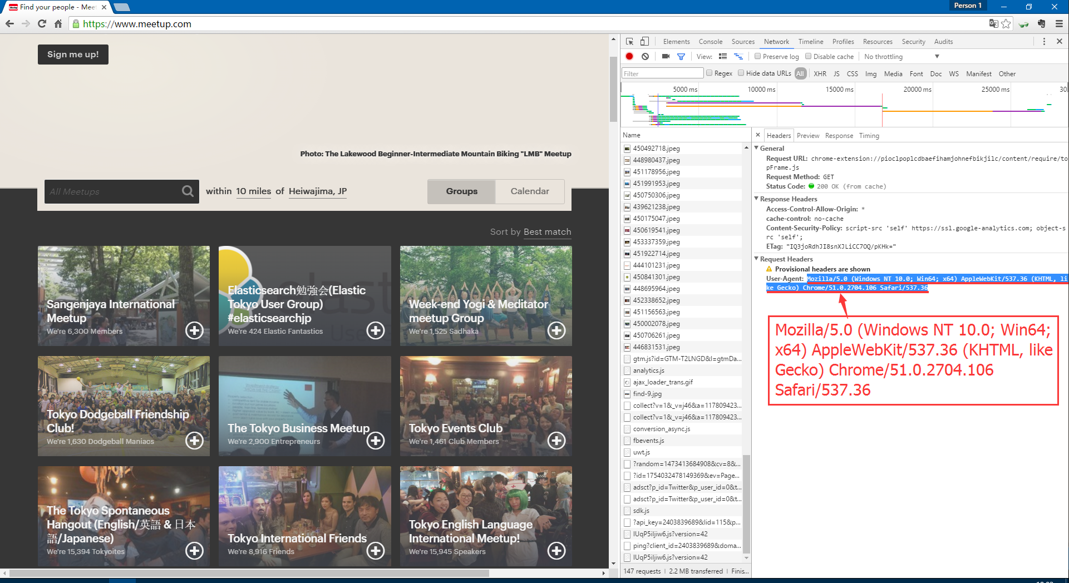Change the 10 miles distance selector

(253, 191)
